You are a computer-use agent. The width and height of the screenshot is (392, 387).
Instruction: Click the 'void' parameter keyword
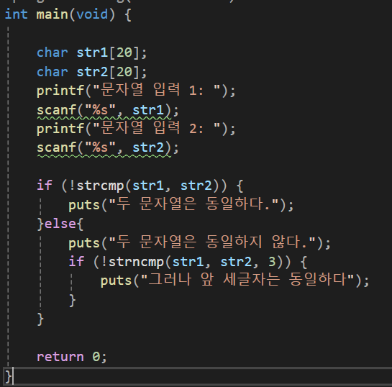(x=92, y=14)
